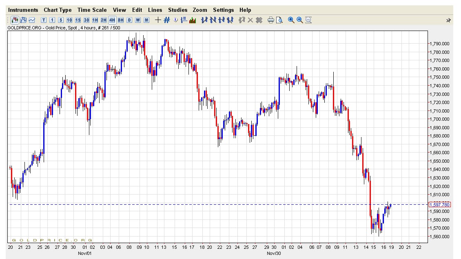Switch to 10 minute time scale
Screen dimensions: 461x259
coord(69,20)
